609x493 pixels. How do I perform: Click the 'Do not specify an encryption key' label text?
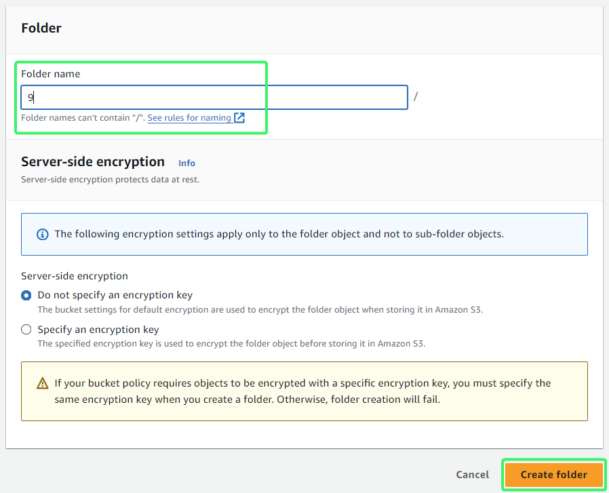115,295
